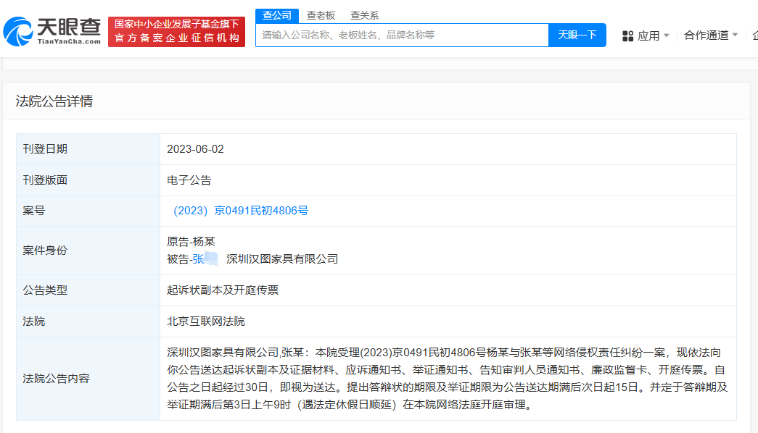Select the 查公司 search tab
The height and width of the screenshot is (433, 758).
click(x=276, y=14)
